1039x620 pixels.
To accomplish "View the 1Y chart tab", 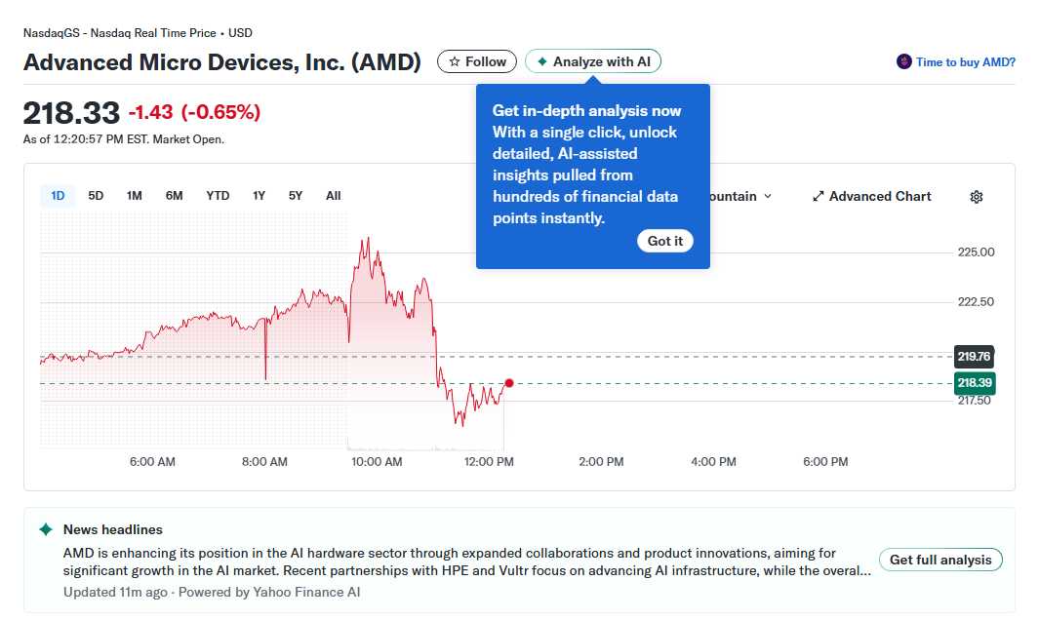I will click(x=259, y=195).
